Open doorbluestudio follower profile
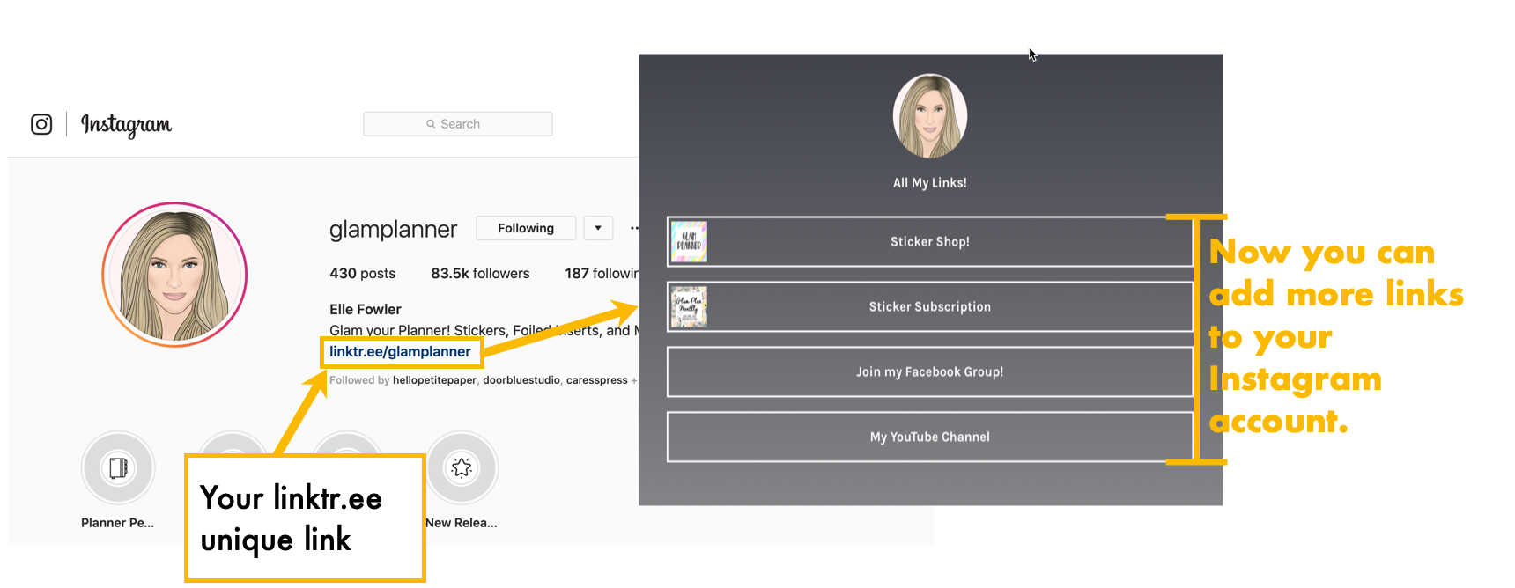This screenshot has width=1515, height=588. click(x=521, y=380)
